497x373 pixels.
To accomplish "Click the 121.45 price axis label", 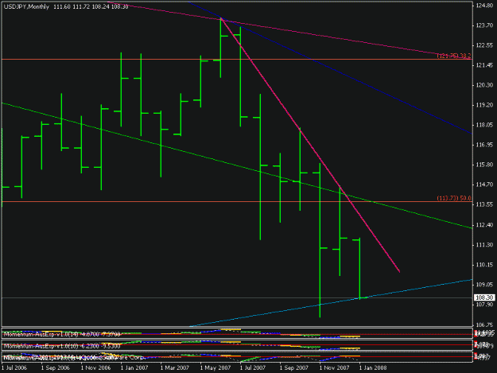I will pyautogui.click(x=484, y=65).
